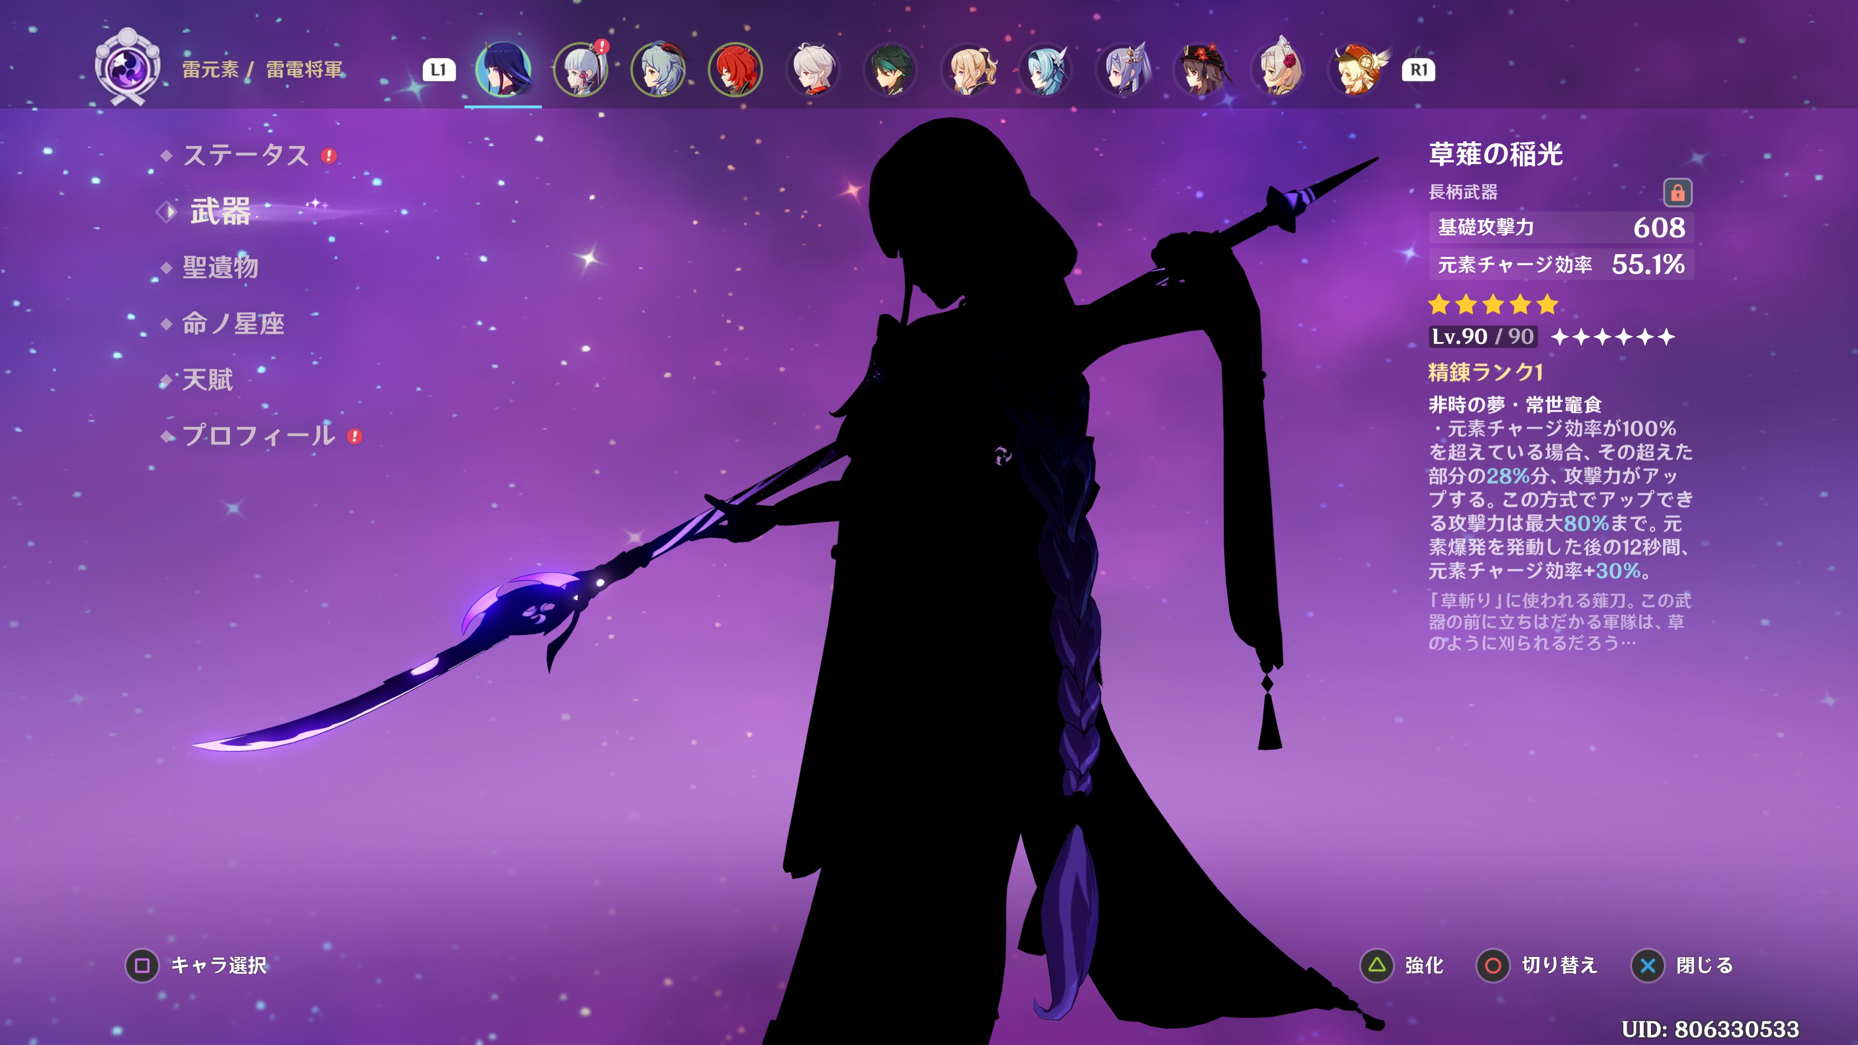Select the silver-haired ponytail portrait with the red alert
The width and height of the screenshot is (1858, 1045).
580,69
